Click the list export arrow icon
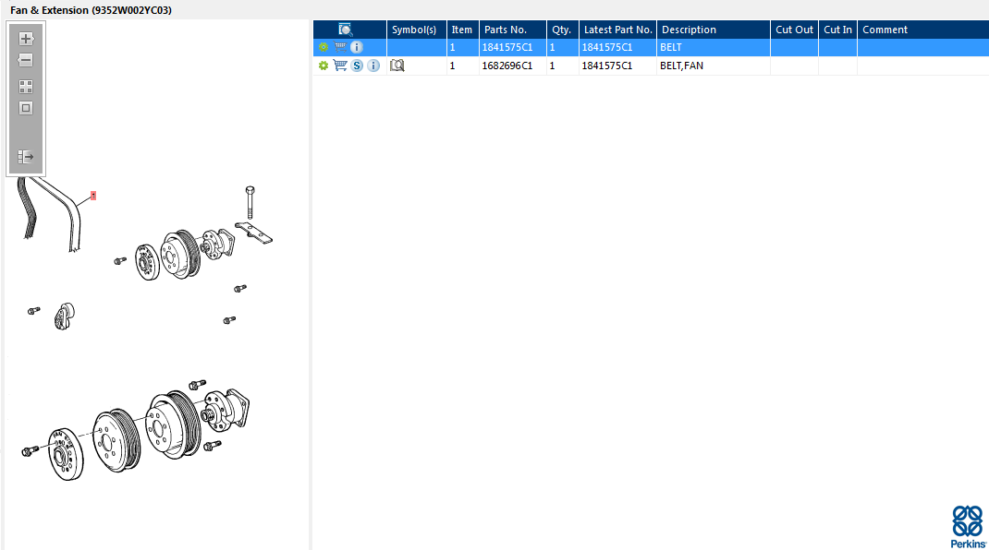989x550 pixels. pyautogui.click(x=26, y=156)
